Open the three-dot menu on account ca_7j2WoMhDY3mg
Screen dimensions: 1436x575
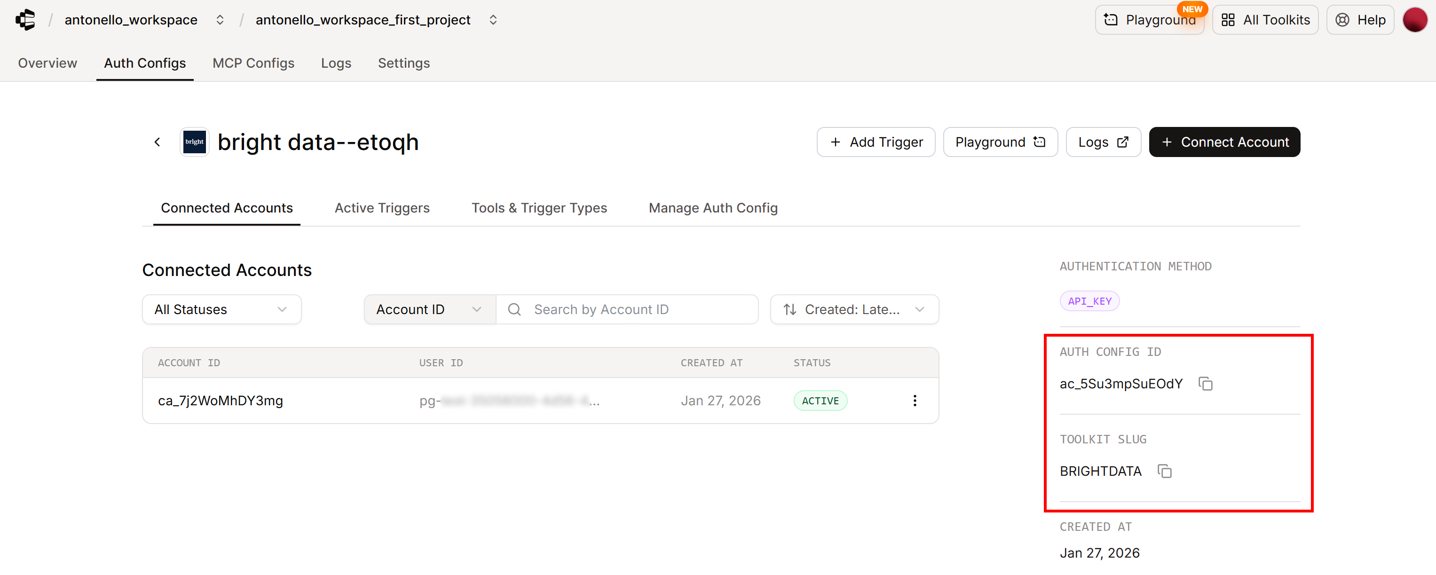(x=915, y=400)
